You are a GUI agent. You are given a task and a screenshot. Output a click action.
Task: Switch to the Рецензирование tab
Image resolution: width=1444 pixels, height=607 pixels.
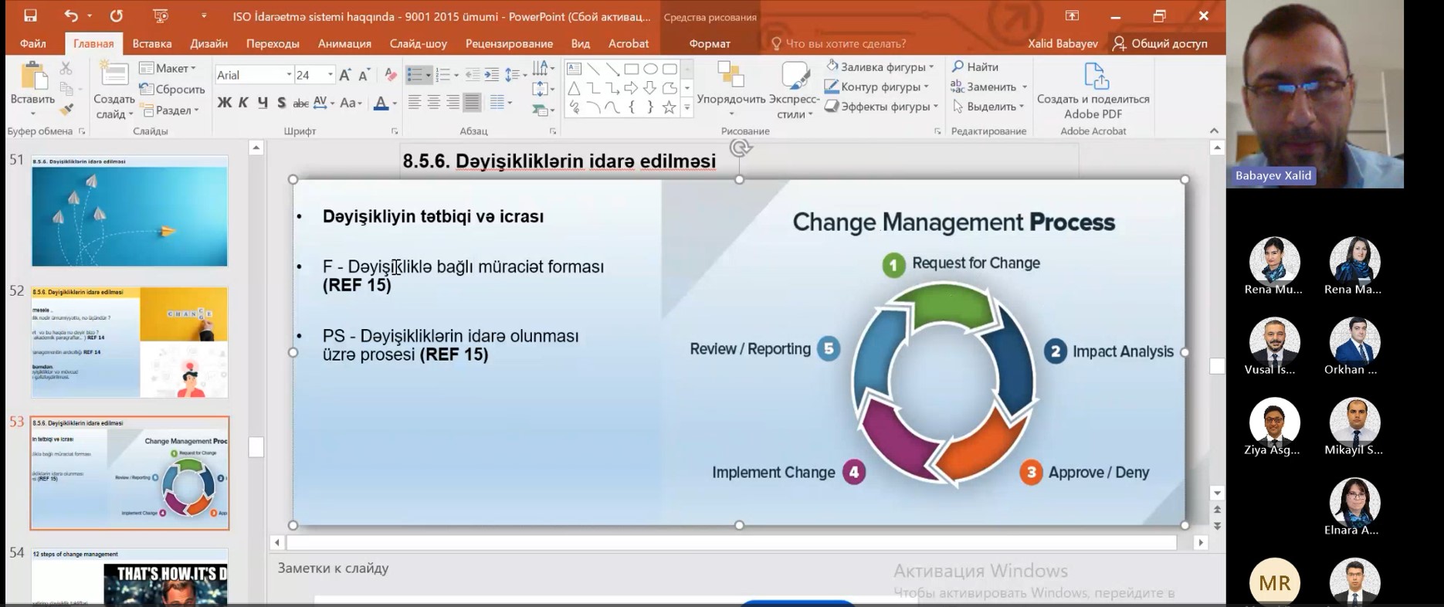pos(509,43)
